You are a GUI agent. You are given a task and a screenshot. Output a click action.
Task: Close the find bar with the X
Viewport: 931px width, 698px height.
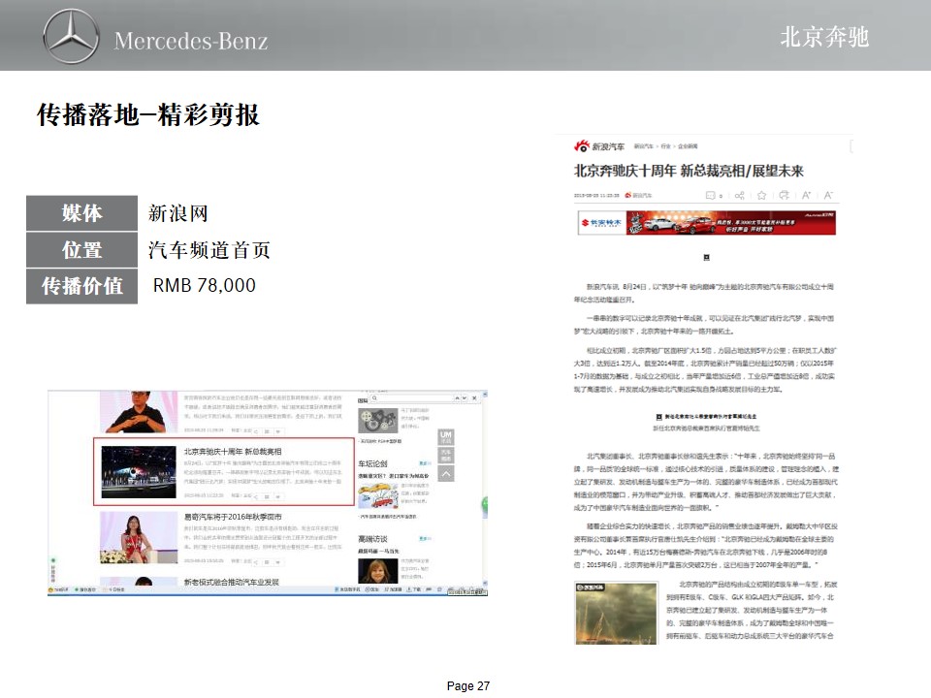(x=474, y=398)
